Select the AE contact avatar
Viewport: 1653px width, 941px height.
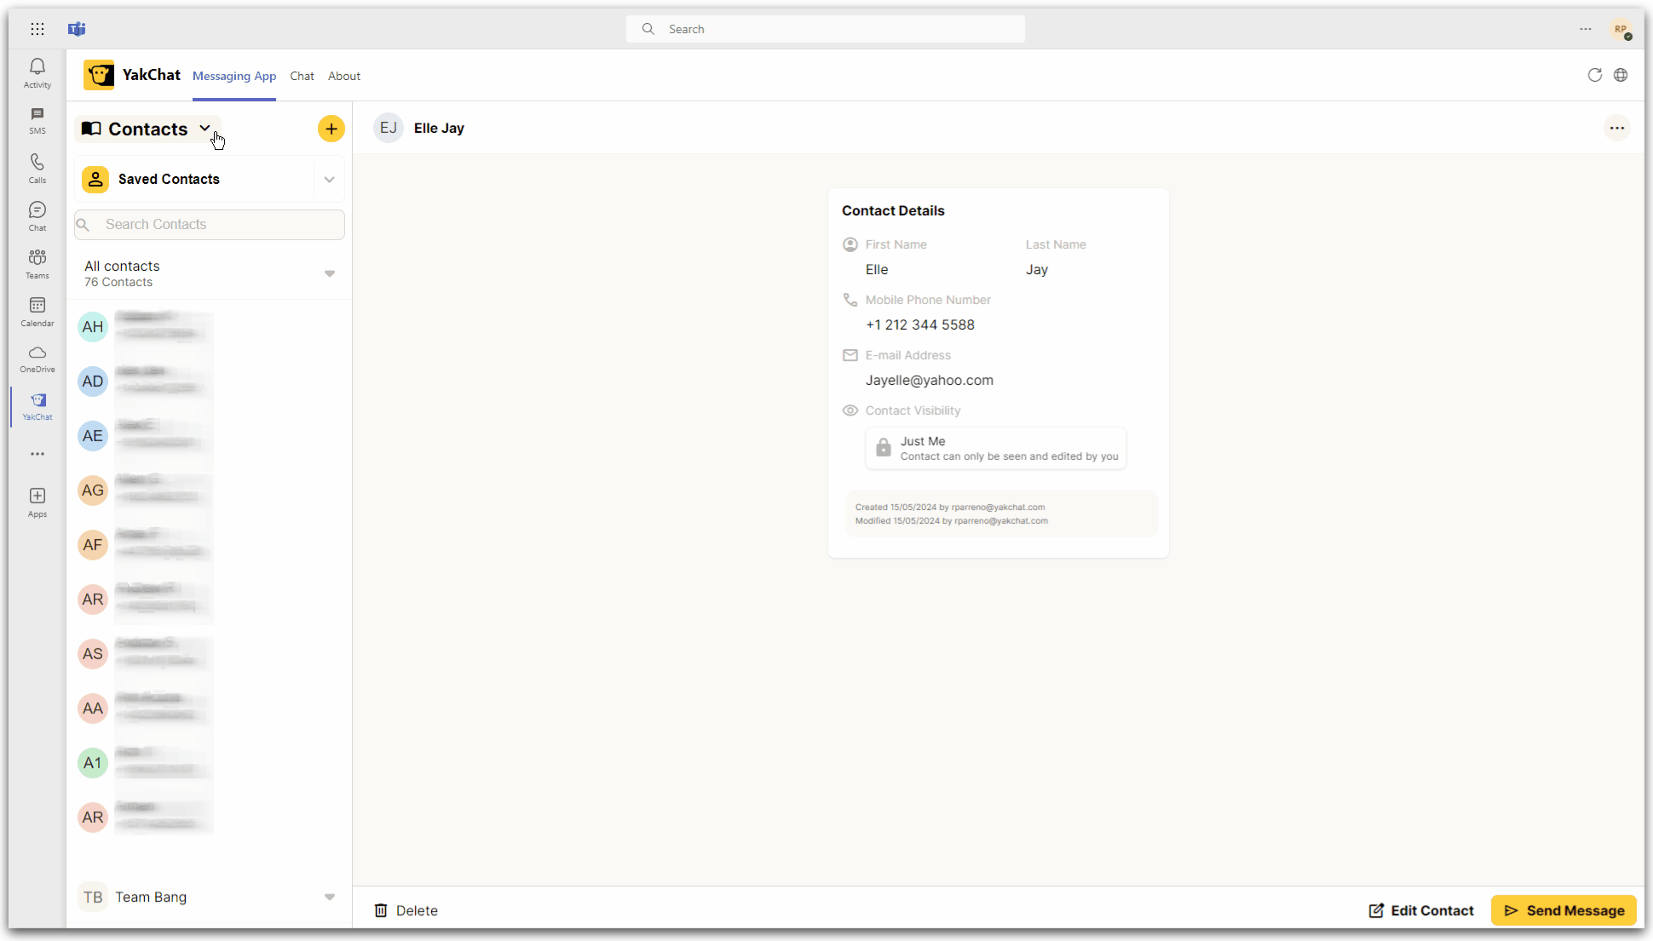(x=93, y=436)
